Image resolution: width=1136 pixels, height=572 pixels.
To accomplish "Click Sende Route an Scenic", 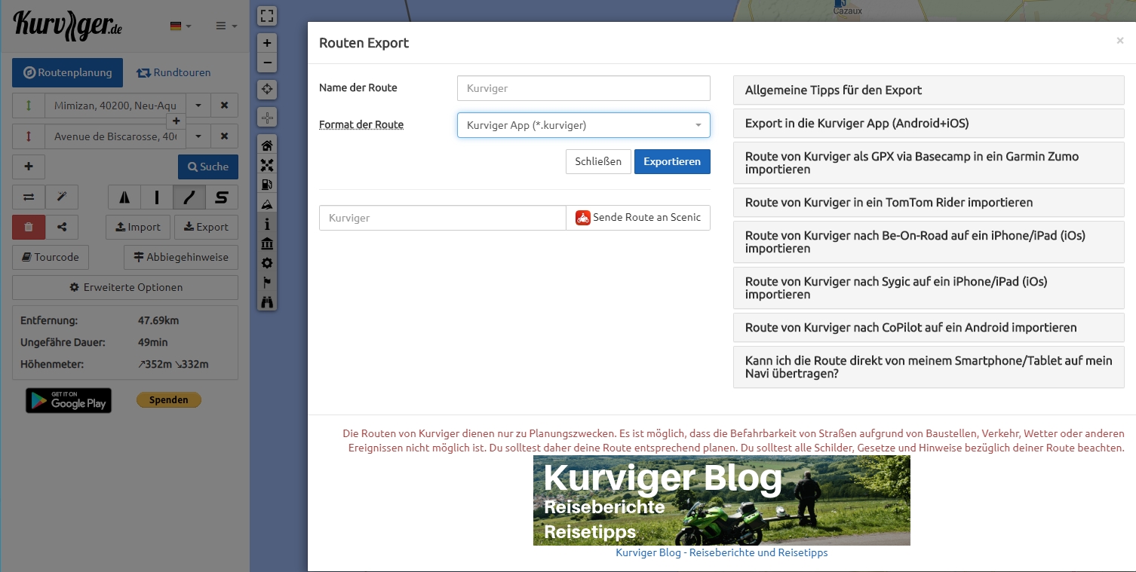I will tap(638, 217).
